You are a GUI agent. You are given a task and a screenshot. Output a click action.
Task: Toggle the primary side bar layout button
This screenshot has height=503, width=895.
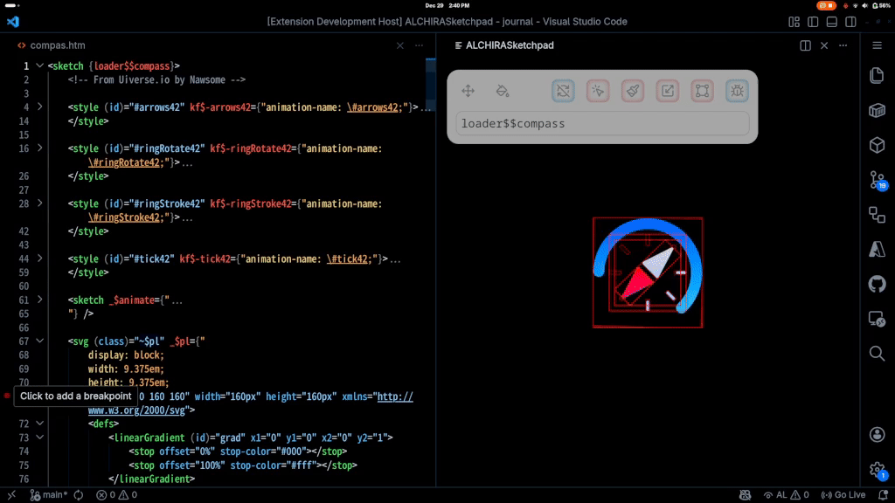(x=813, y=22)
